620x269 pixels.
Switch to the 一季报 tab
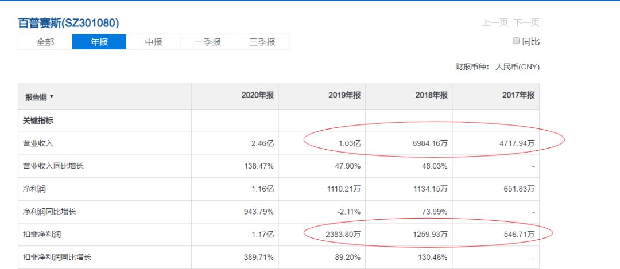tap(208, 42)
